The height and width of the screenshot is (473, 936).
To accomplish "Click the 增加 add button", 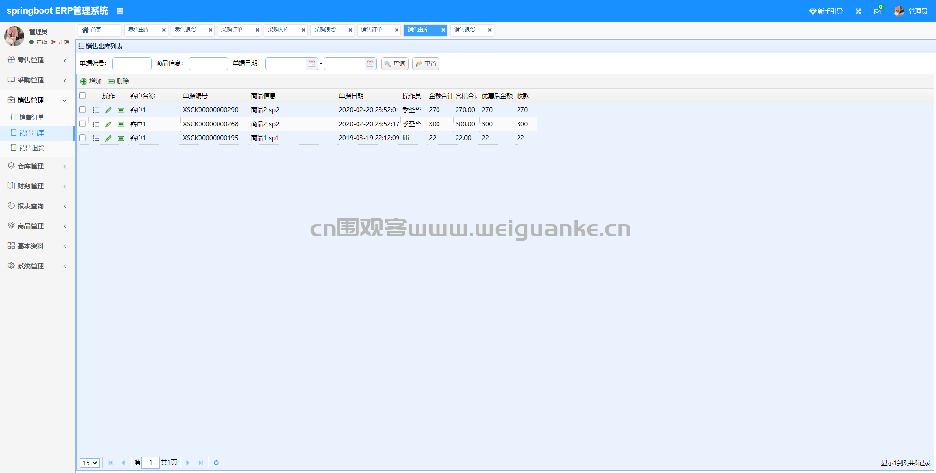I will pos(91,82).
